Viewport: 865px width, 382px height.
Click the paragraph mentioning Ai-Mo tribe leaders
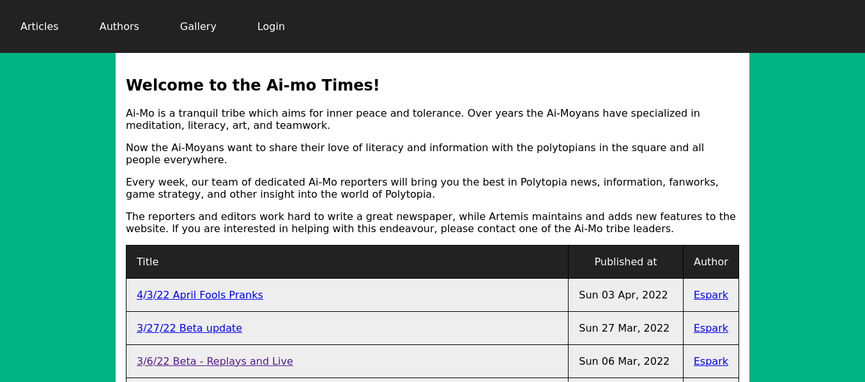431,222
